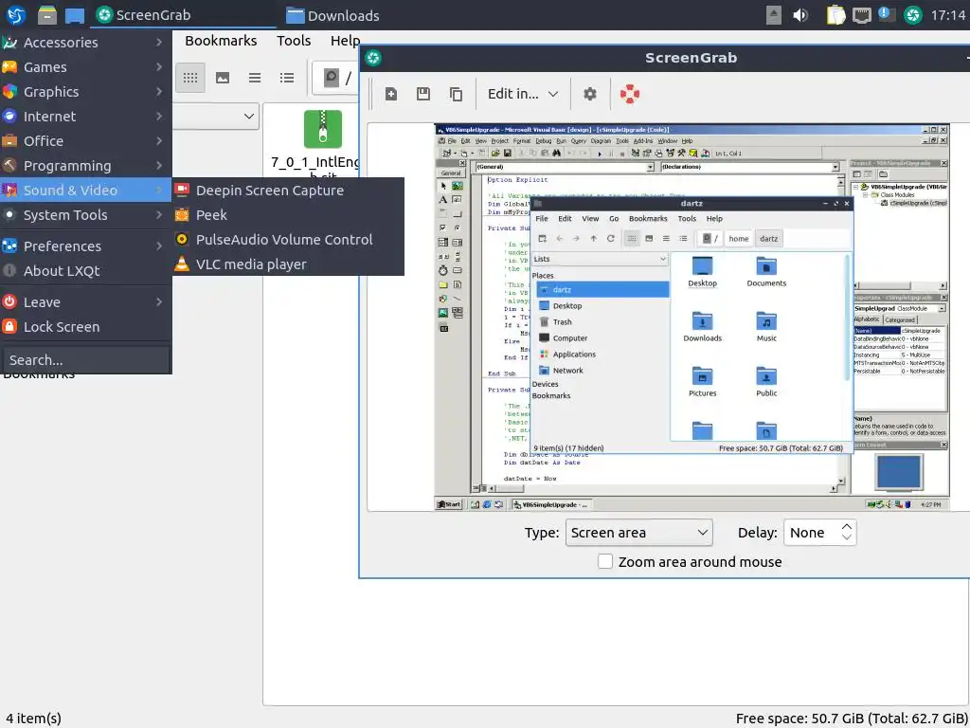Click the ScreenGrab tray icon
970x728 pixels.
point(913,15)
